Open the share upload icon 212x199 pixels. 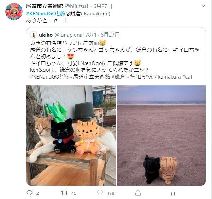(138, 193)
